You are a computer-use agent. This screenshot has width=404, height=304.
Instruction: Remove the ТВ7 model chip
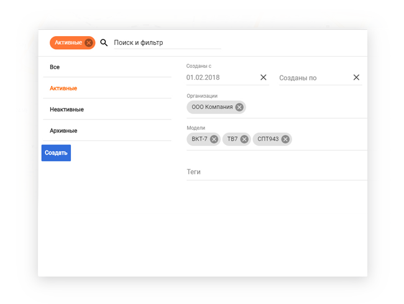pos(244,139)
